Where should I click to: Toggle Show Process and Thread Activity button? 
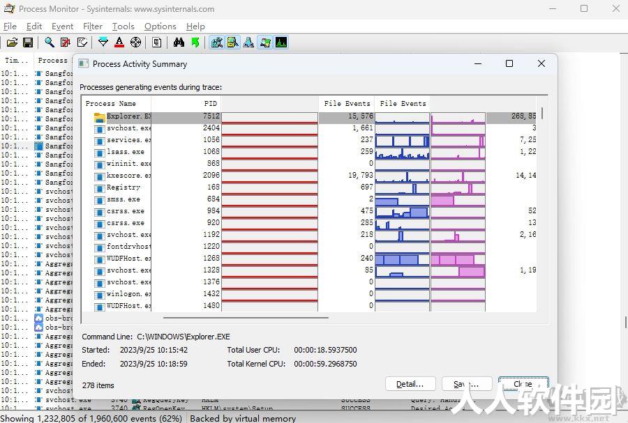(x=264, y=43)
